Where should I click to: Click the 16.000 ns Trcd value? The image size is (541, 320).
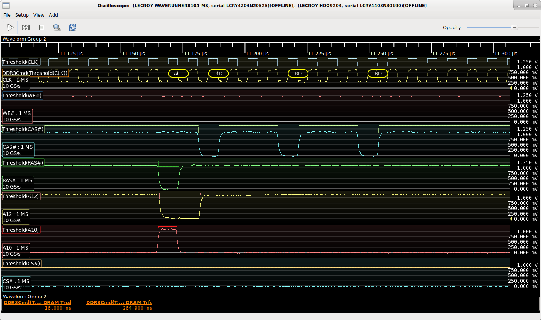click(x=58, y=308)
